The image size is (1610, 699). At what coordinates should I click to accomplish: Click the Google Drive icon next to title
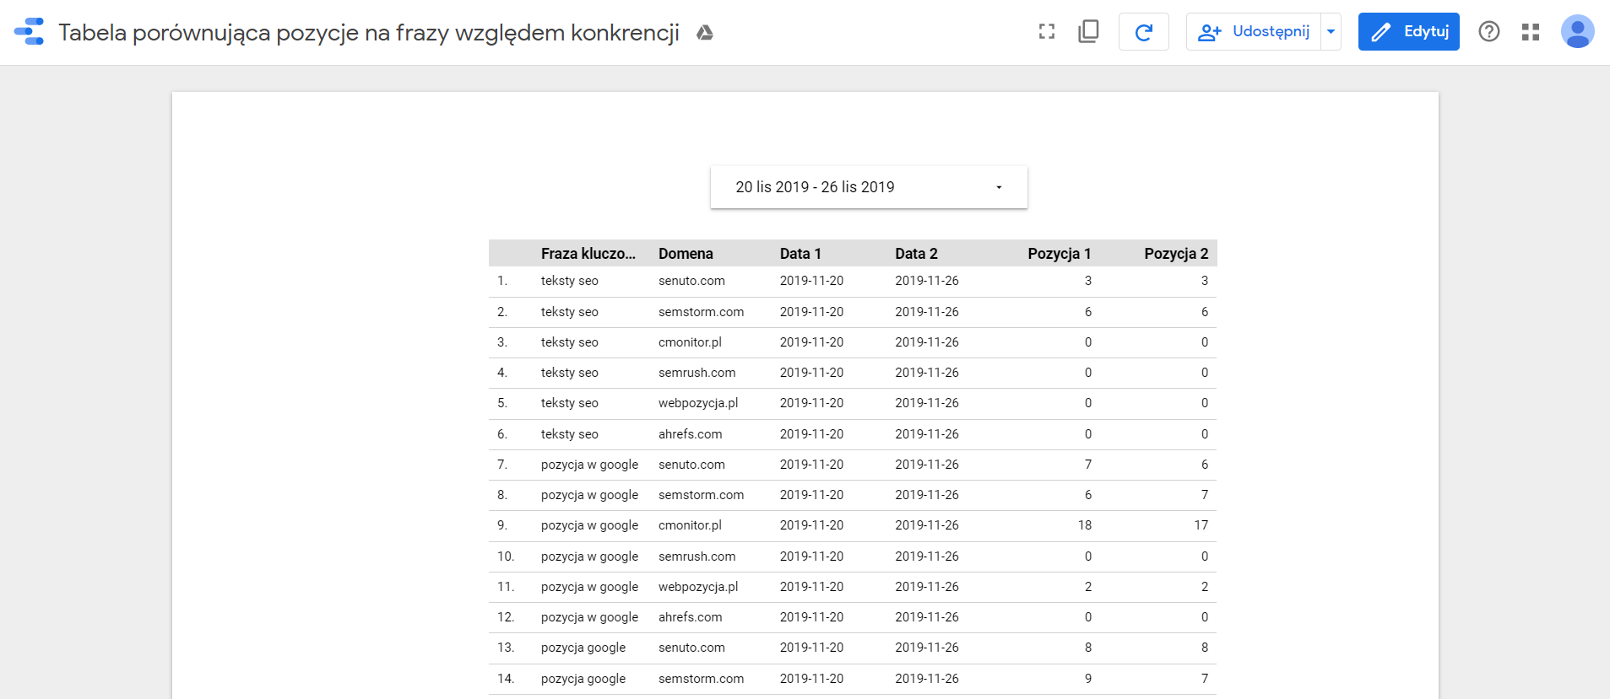coord(705,33)
